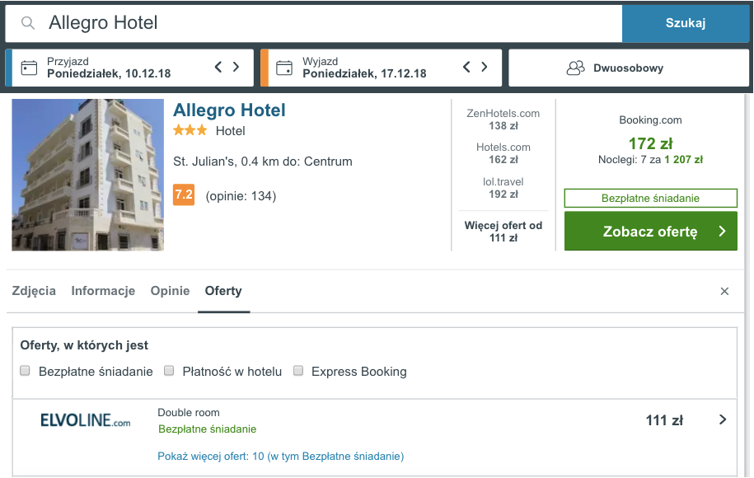Click the search magnifier icon
This screenshot has width=754, height=478.
(x=28, y=22)
